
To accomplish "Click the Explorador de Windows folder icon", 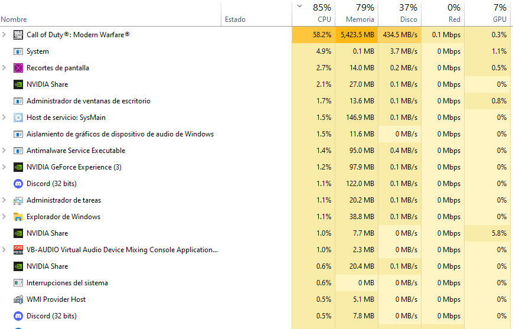I will [x=18, y=217].
